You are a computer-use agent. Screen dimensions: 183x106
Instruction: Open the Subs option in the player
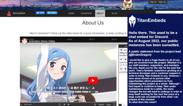pos(108,105)
